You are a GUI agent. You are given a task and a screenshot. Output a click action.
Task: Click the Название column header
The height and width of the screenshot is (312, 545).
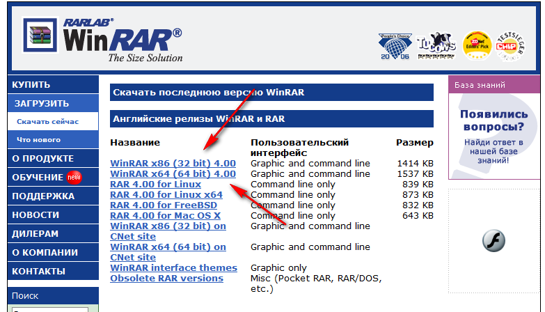(x=135, y=142)
